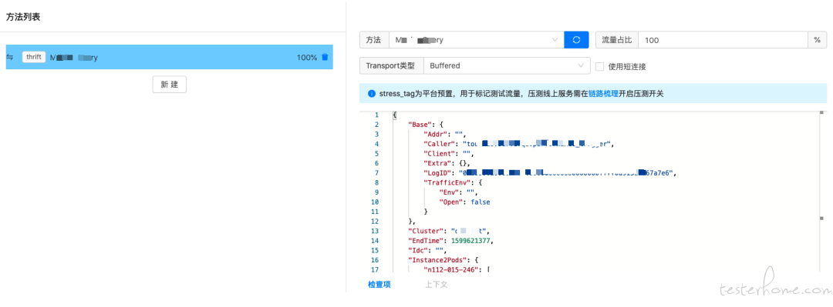Delete the thrift method with trash icon
Image resolution: width=833 pixels, height=307 pixels.
pos(325,57)
